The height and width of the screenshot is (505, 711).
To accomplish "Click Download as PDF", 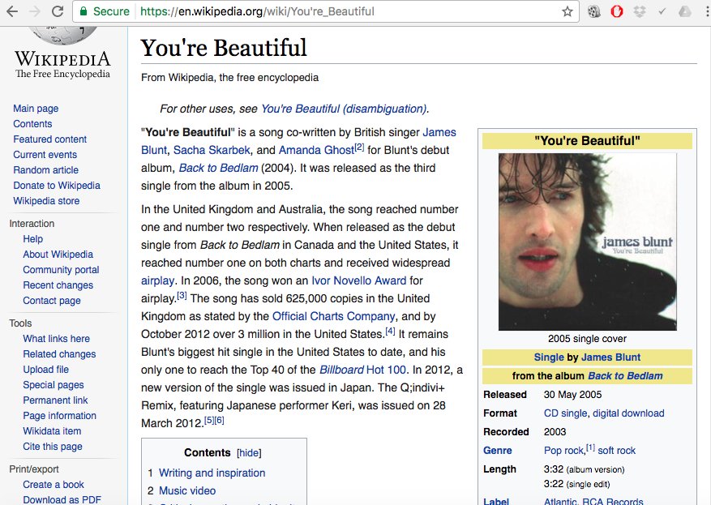I will tap(62, 499).
